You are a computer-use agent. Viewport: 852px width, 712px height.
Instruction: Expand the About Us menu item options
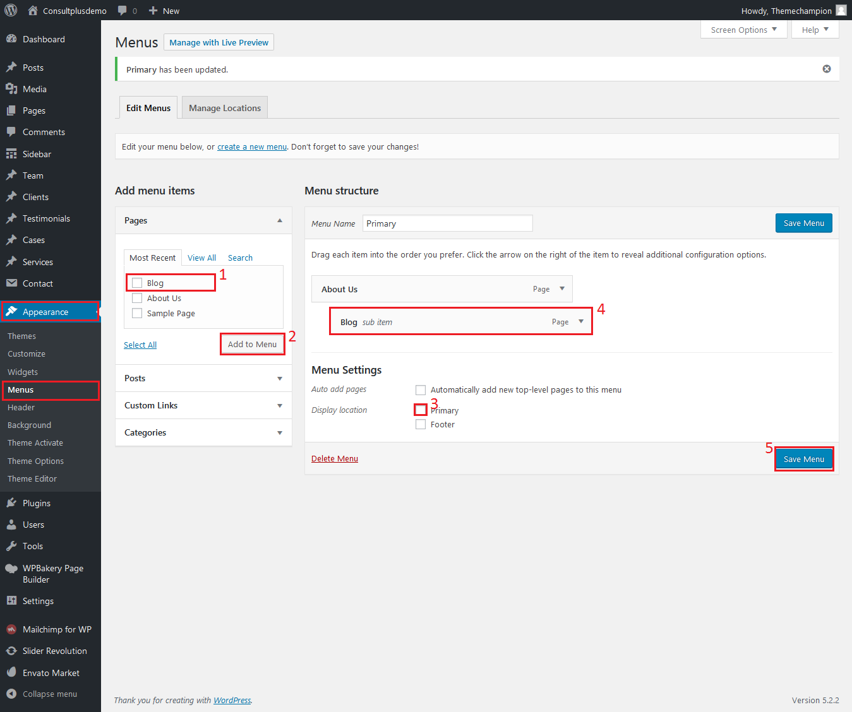pos(561,289)
